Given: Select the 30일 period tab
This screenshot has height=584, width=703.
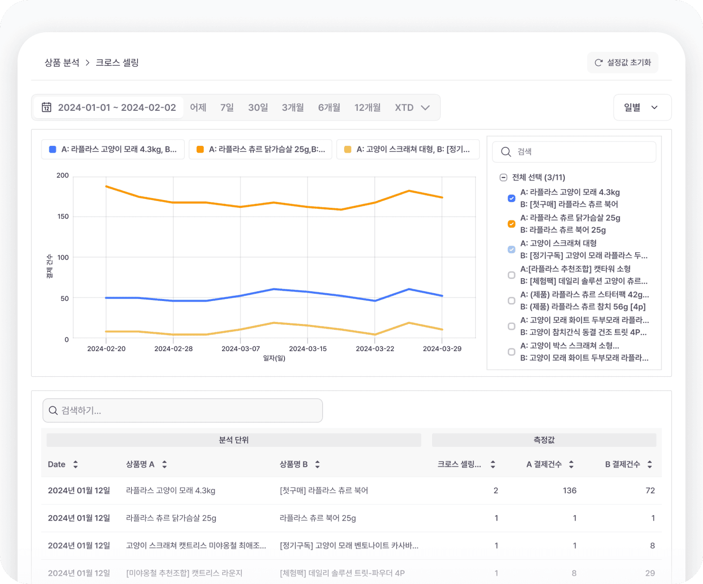Looking at the screenshot, I should (x=258, y=107).
